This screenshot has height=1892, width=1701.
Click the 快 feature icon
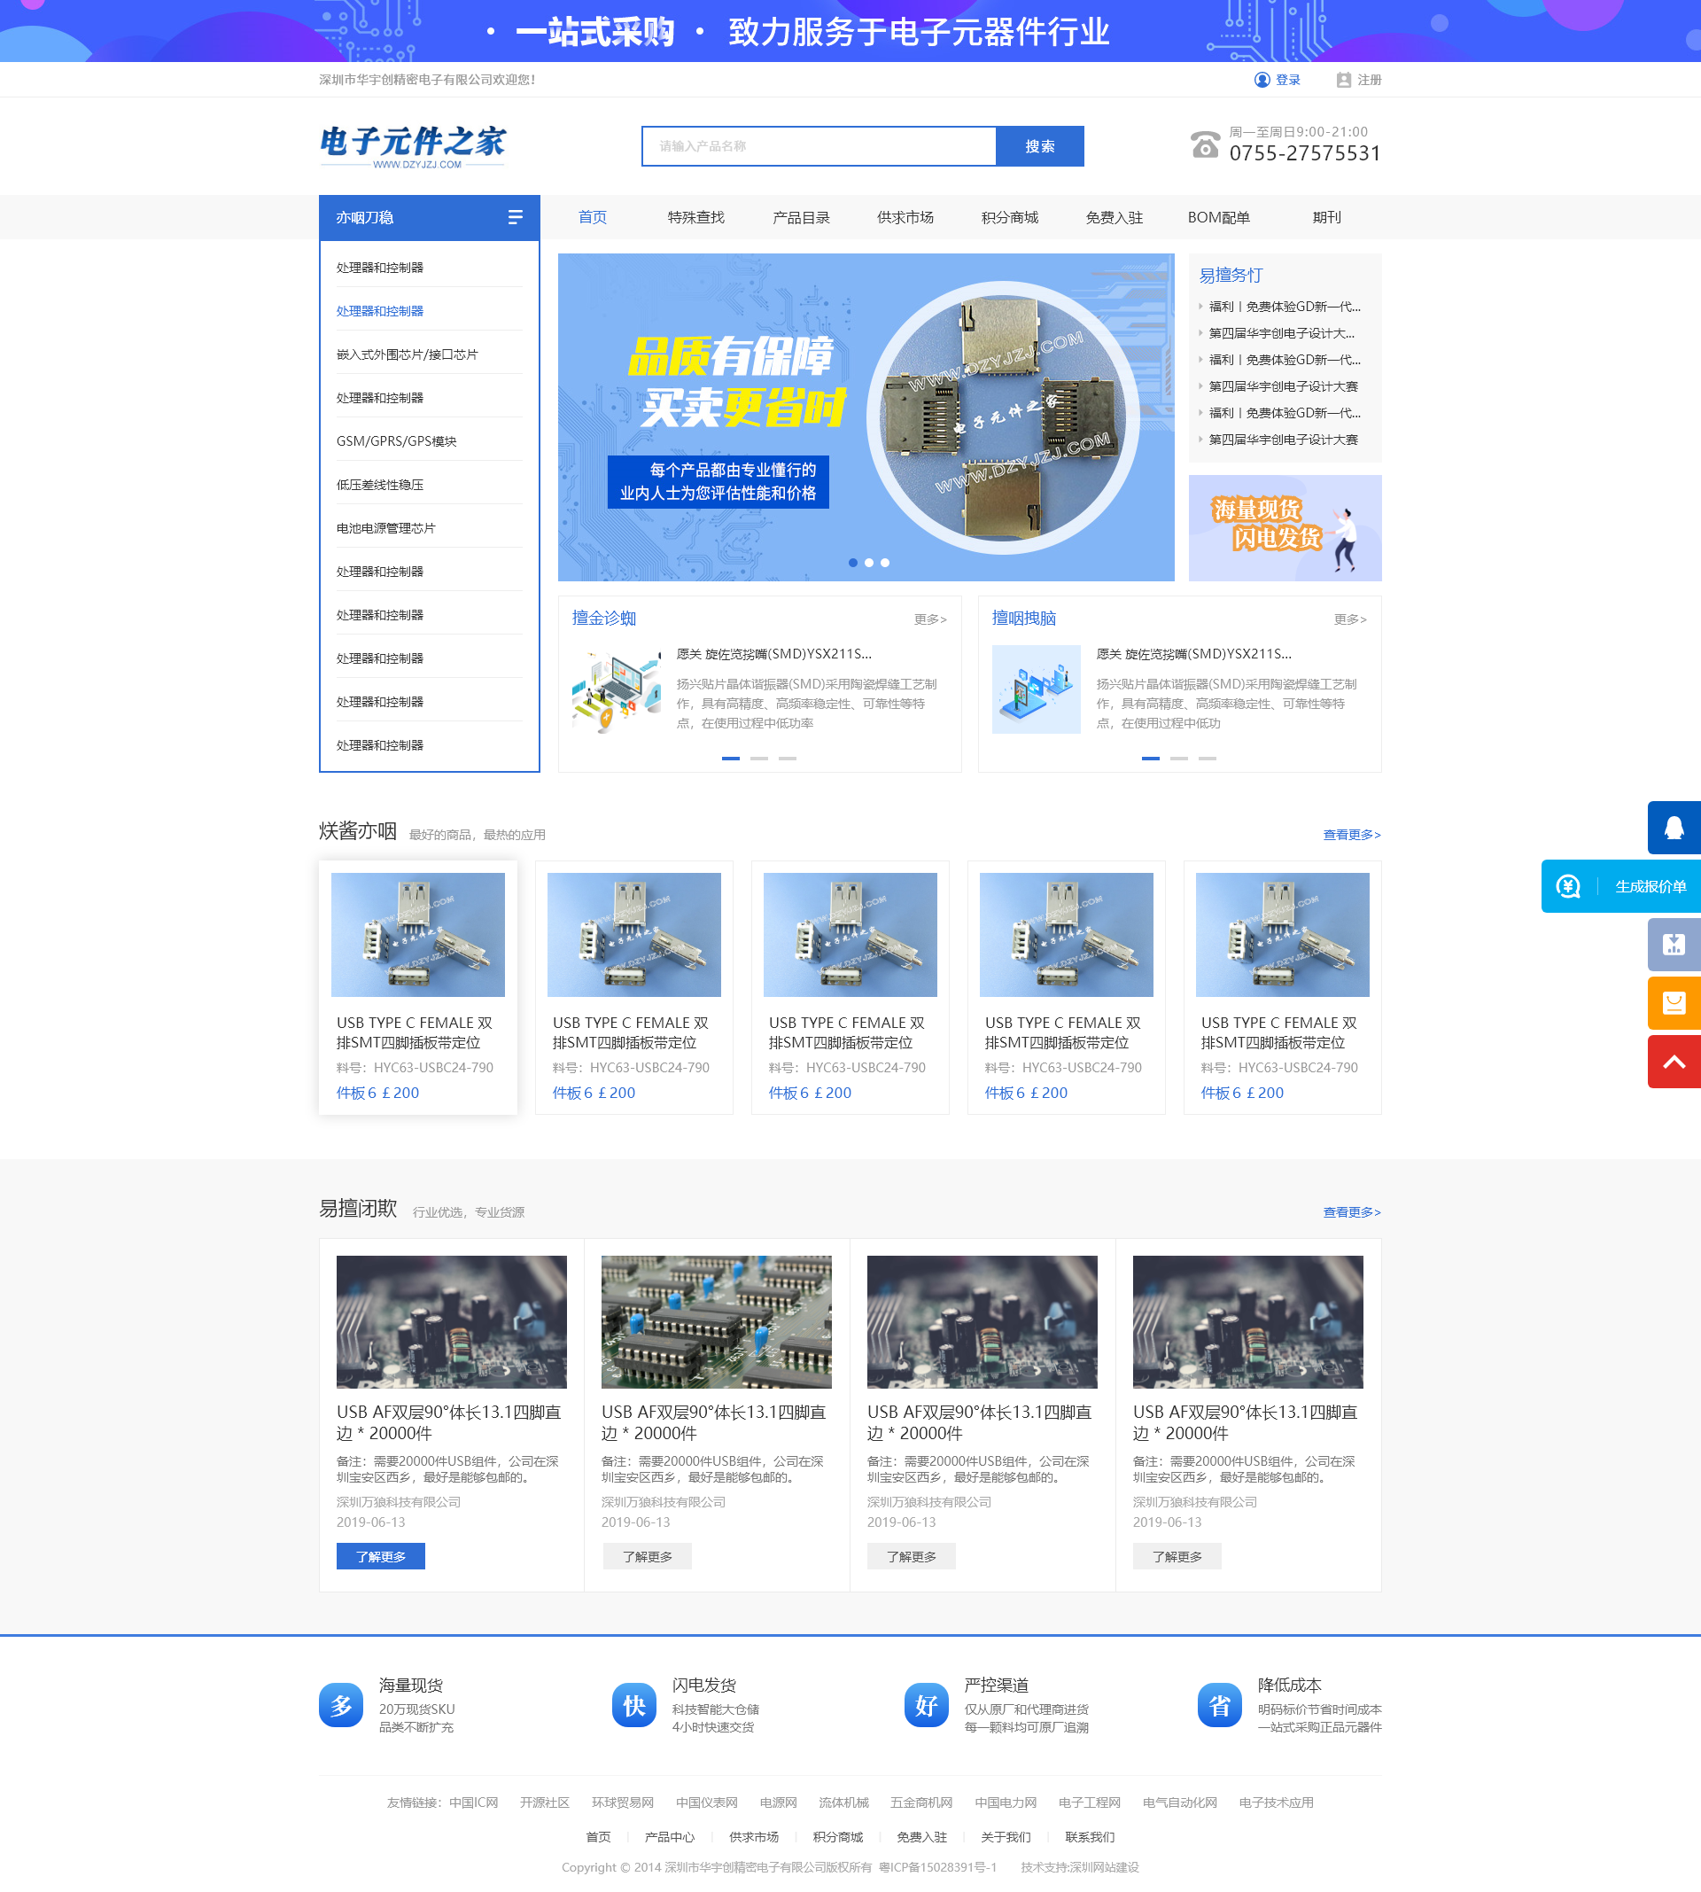tap(634, 1705)
